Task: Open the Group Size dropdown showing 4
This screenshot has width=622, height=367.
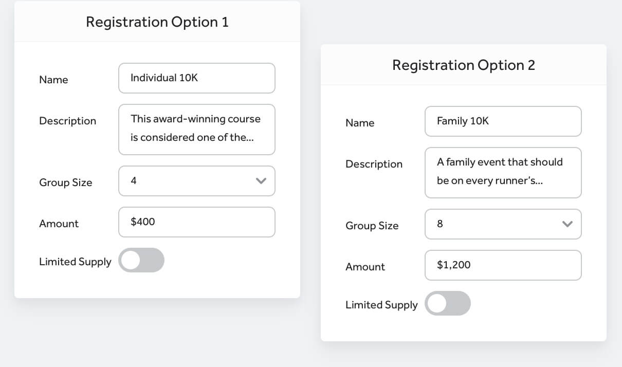Action: [196, 181]
